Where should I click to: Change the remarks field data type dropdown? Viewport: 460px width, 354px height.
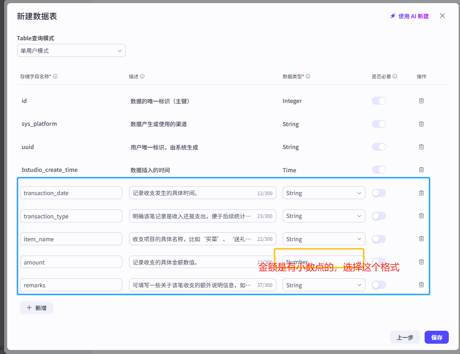(324, 285)
